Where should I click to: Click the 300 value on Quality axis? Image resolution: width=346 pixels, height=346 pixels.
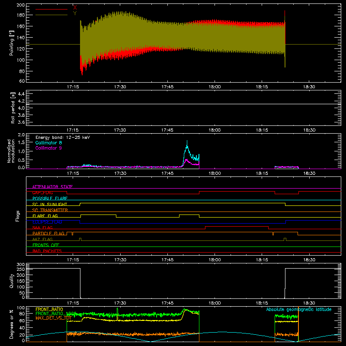(x=21, y=265)
